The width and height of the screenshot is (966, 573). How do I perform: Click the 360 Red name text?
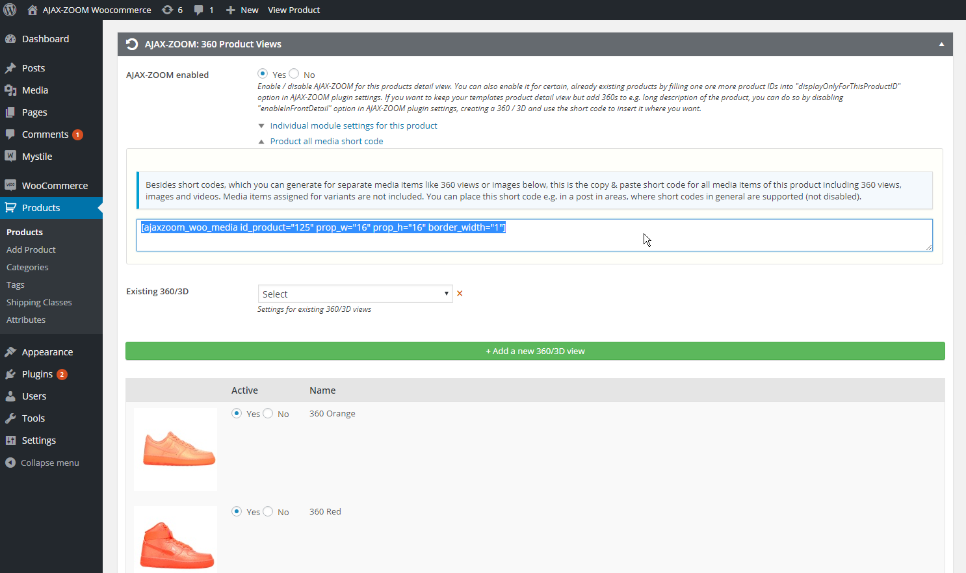tap(325, 511)
